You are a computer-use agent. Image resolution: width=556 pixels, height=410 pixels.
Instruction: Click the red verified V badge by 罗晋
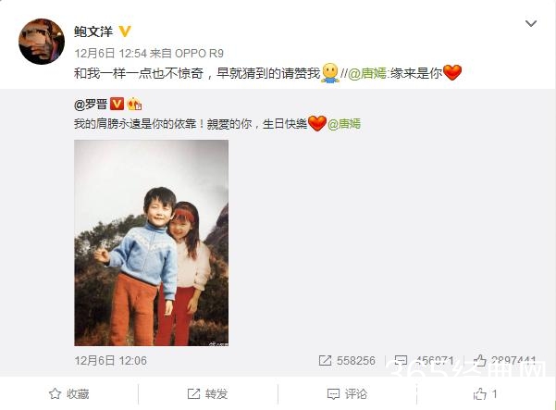pyautogui.click(x=117, y=104)
